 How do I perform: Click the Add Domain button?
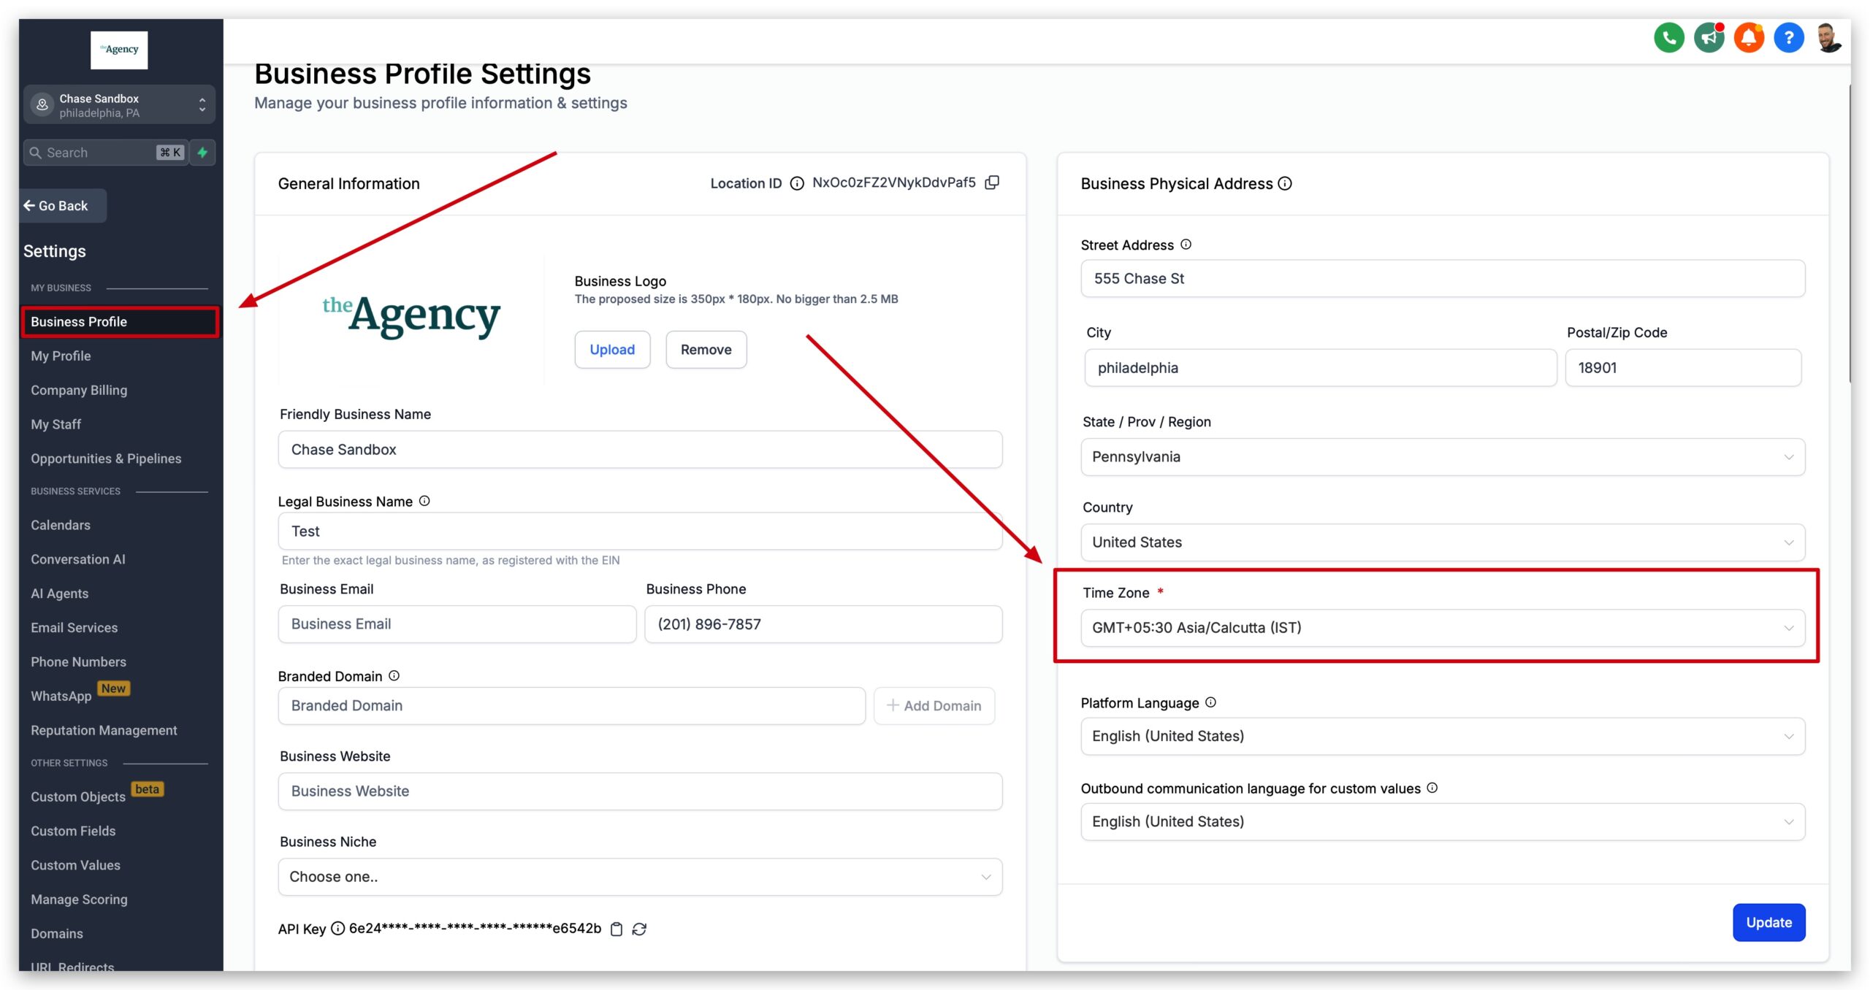[934, 705]
